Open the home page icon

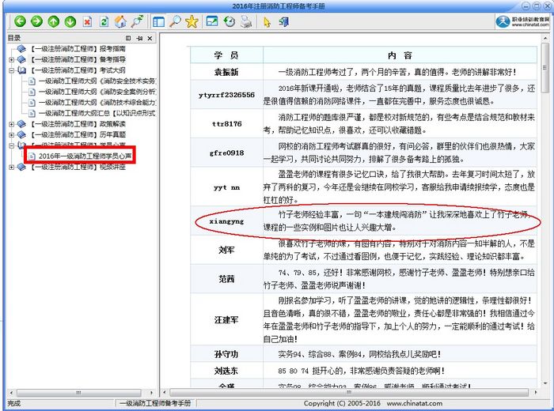(121, 21)
